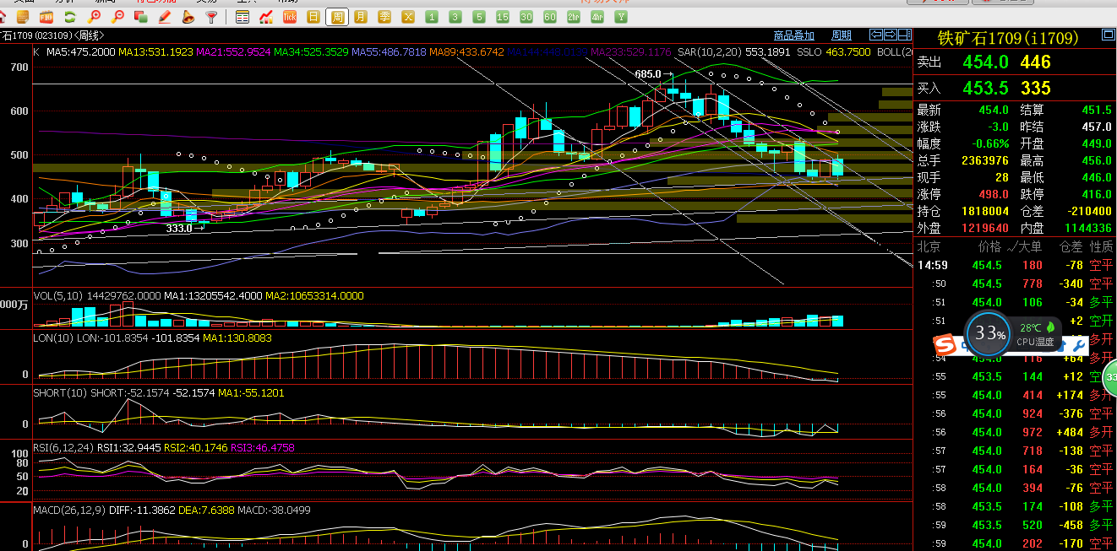
Task: Open the quote table list icon
Action: [x=242, y=17]
